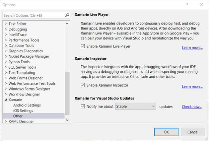Select the SQL Server Tools label

(x=22, y=67)
